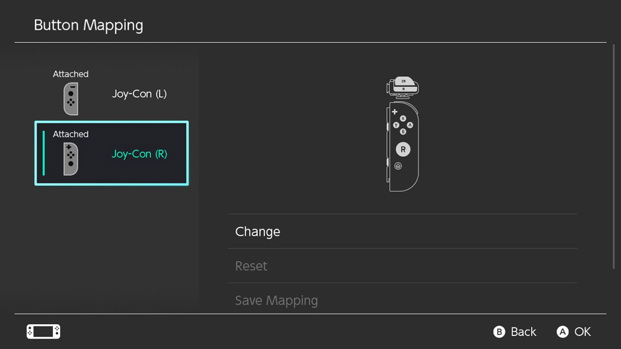This screenshot has height=349, width=621.
Task: Select the X button on the controller diagram
Action: tap(403, 118)
